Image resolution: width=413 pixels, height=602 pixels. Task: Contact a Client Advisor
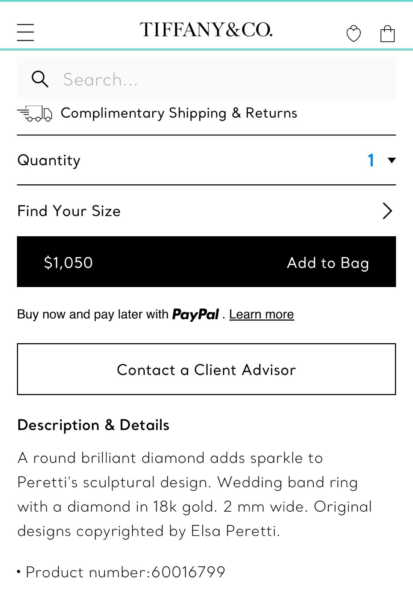[206, 369]
